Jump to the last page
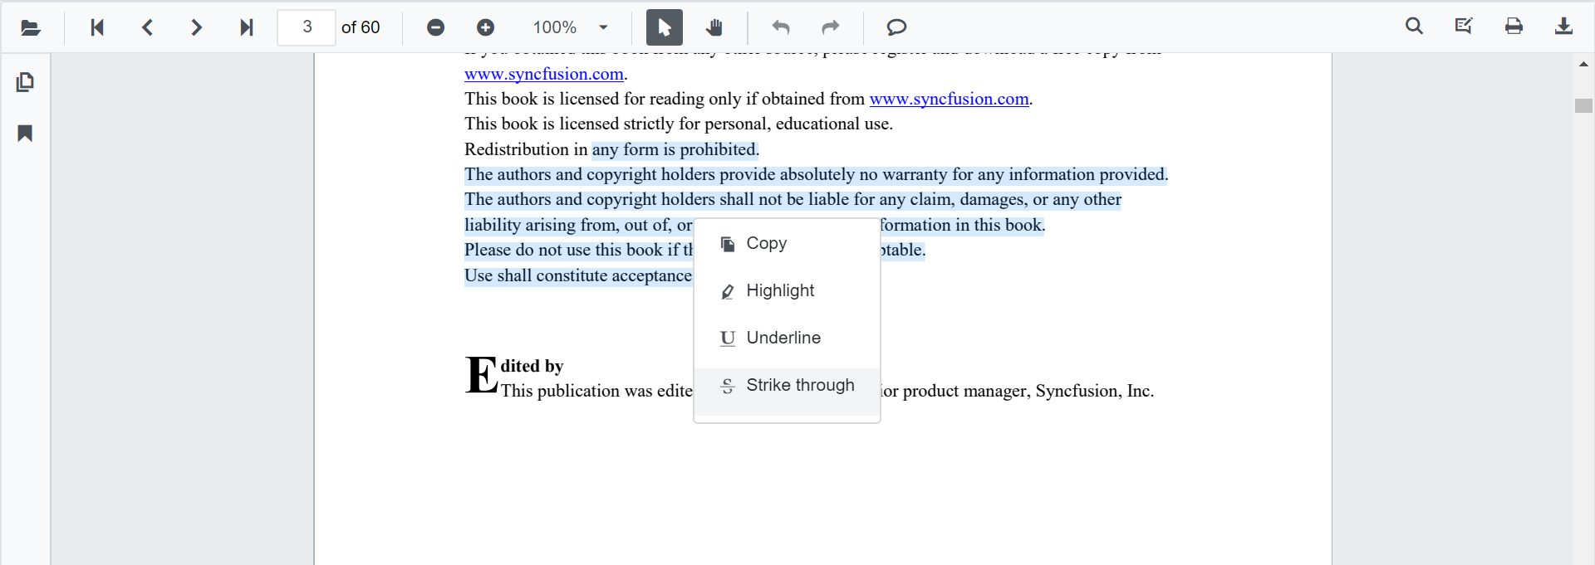This screenshot has width=1595, height=565. pyautogui.click(x=247, y=27)
